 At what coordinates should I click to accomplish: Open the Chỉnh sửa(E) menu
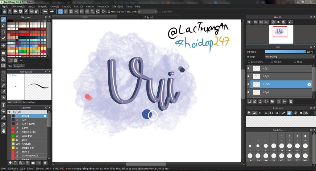click(18, 6)
